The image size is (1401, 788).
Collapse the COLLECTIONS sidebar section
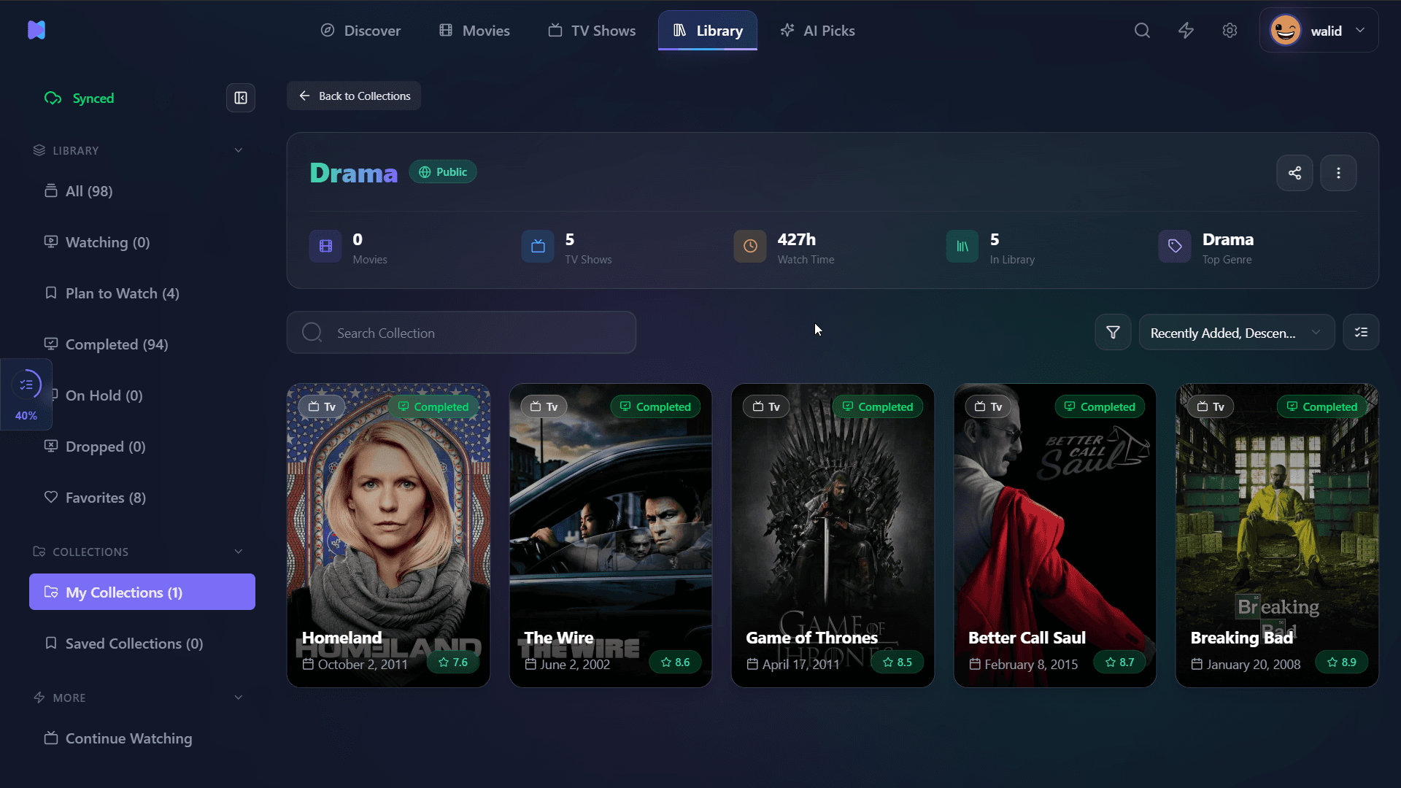tap(238, 552)
